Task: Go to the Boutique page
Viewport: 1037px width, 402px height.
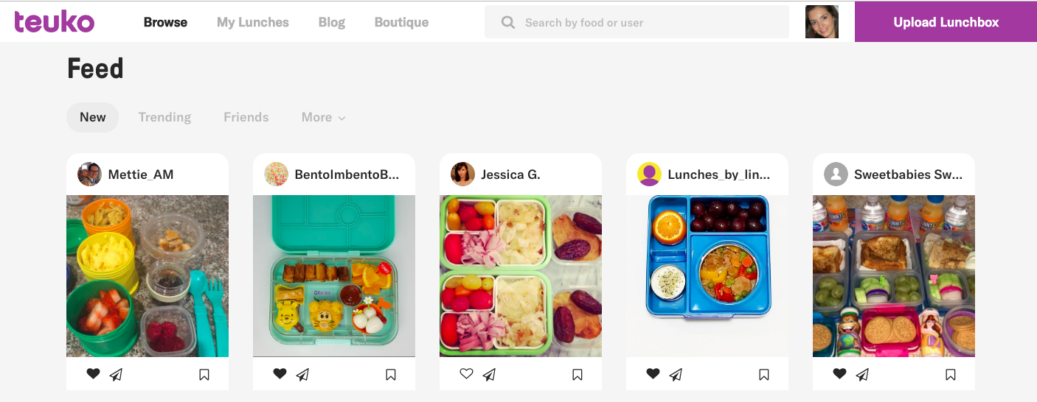Action: point(401,22)
